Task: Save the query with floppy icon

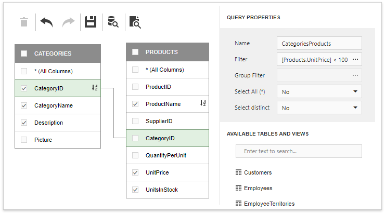Action: (91, 22)
